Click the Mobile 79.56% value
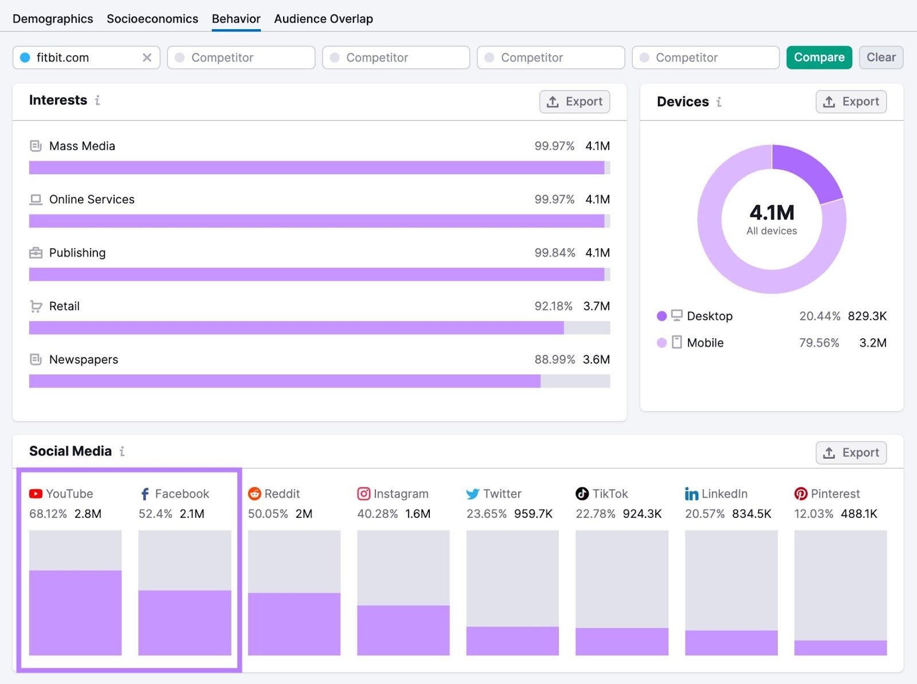The height and width of the screenshot is (684, 917). 820,343
